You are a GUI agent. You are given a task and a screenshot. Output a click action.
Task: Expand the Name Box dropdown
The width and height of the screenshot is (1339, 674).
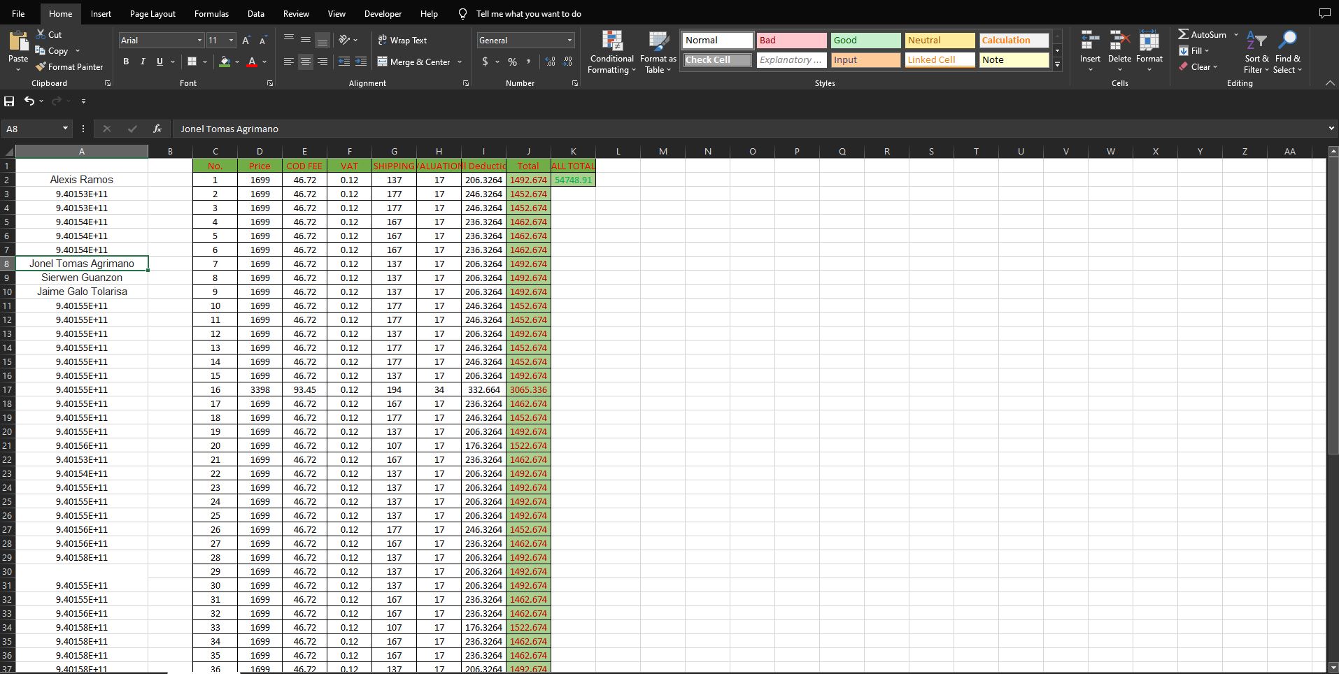[x=65, y=129]
